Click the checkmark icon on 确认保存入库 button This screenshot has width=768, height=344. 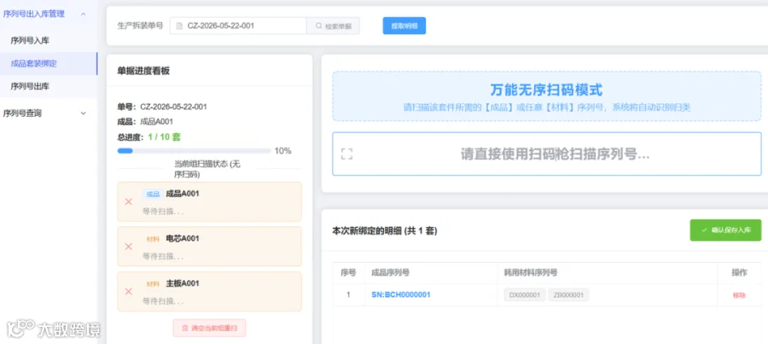coord(704,230)
